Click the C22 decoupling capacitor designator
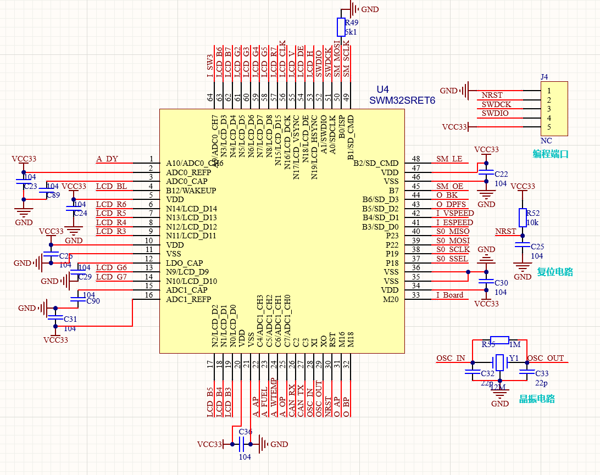Screen dimensions: 600x475 pyautogui.click(x=501, y=174)
